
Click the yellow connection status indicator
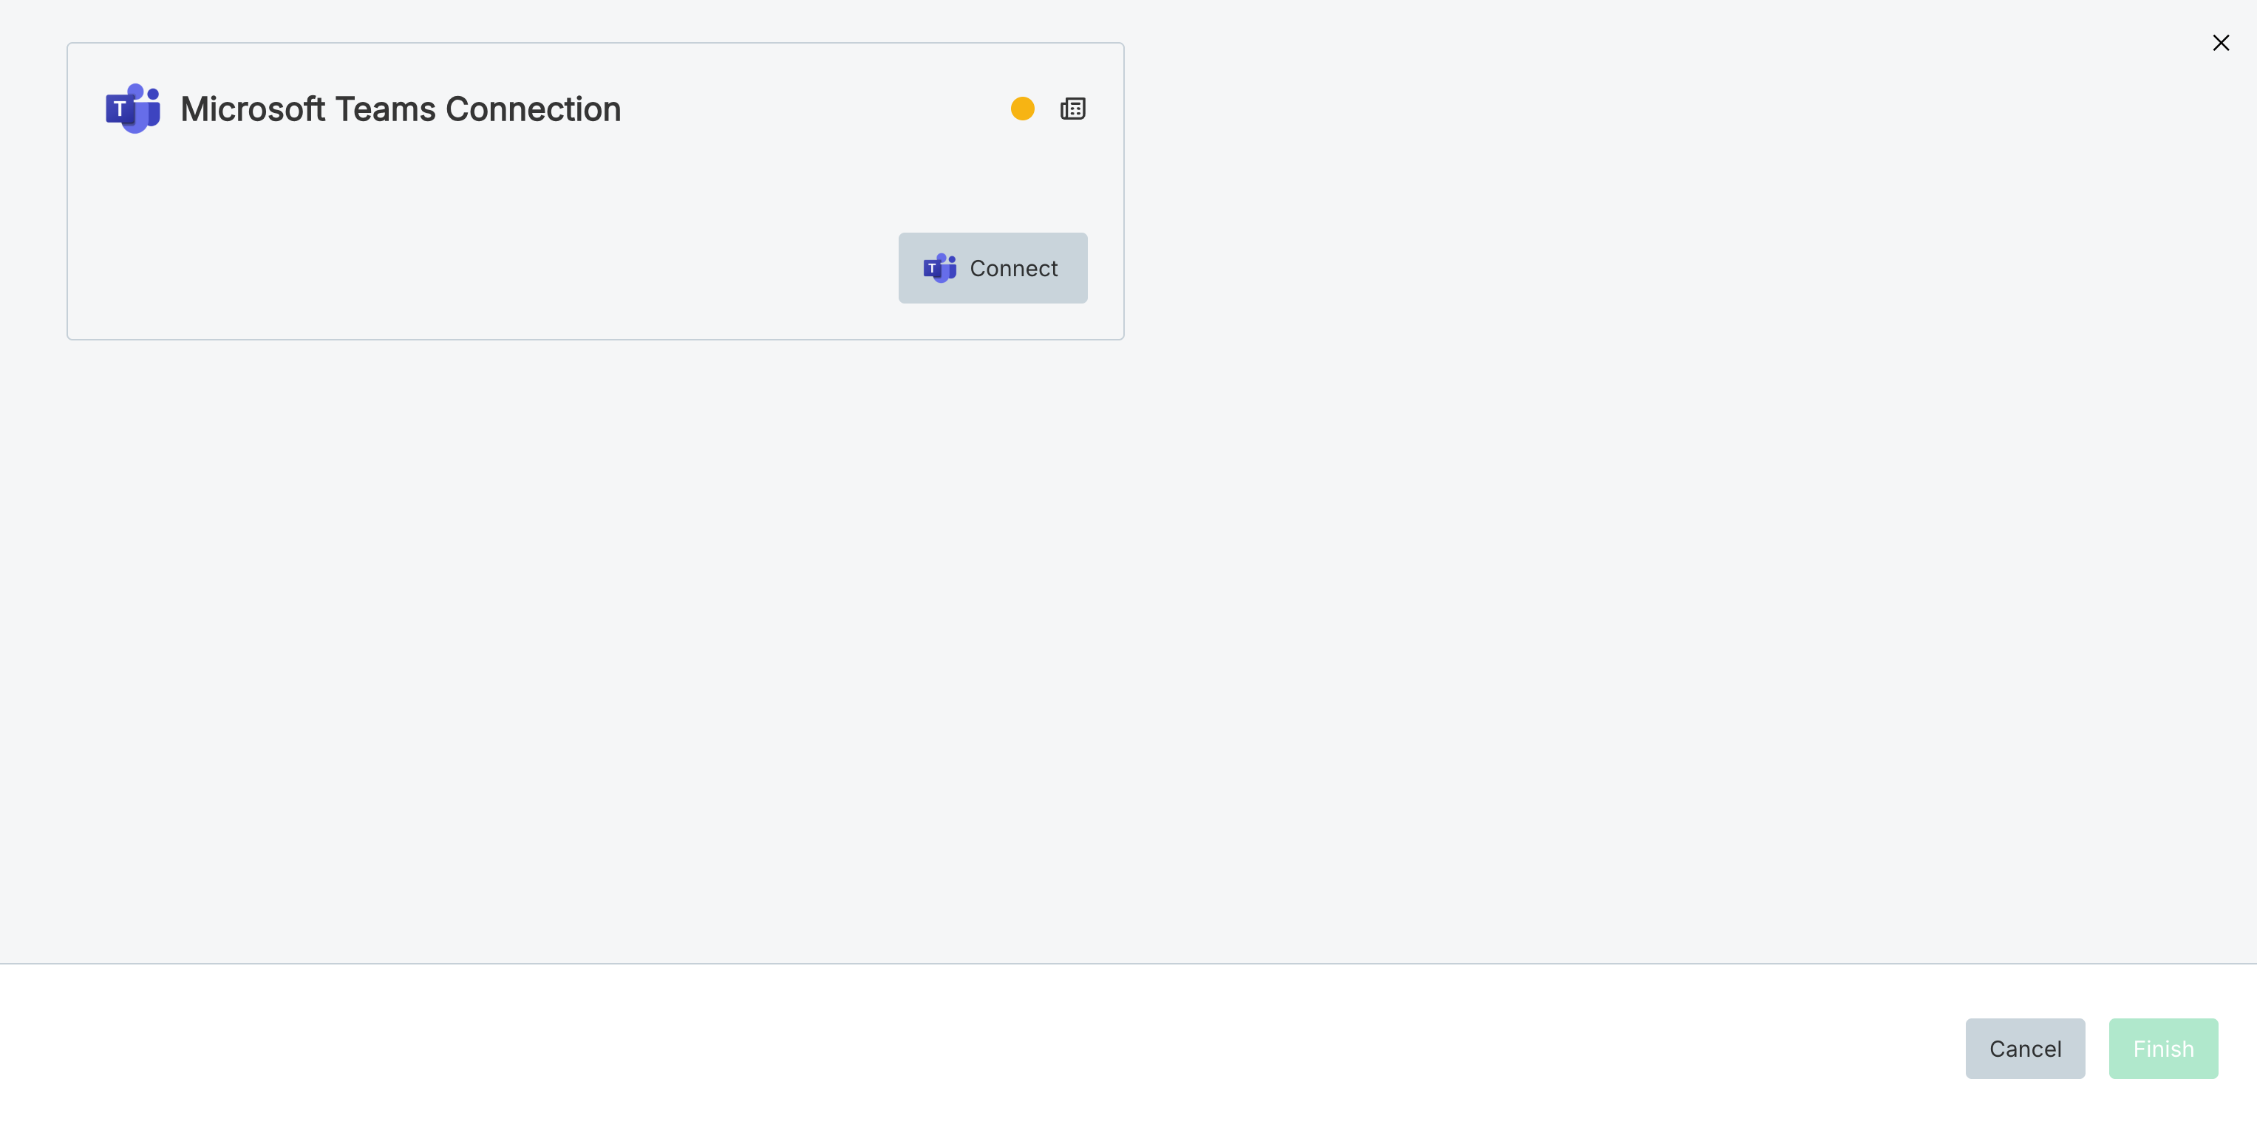click(1021, 109)
